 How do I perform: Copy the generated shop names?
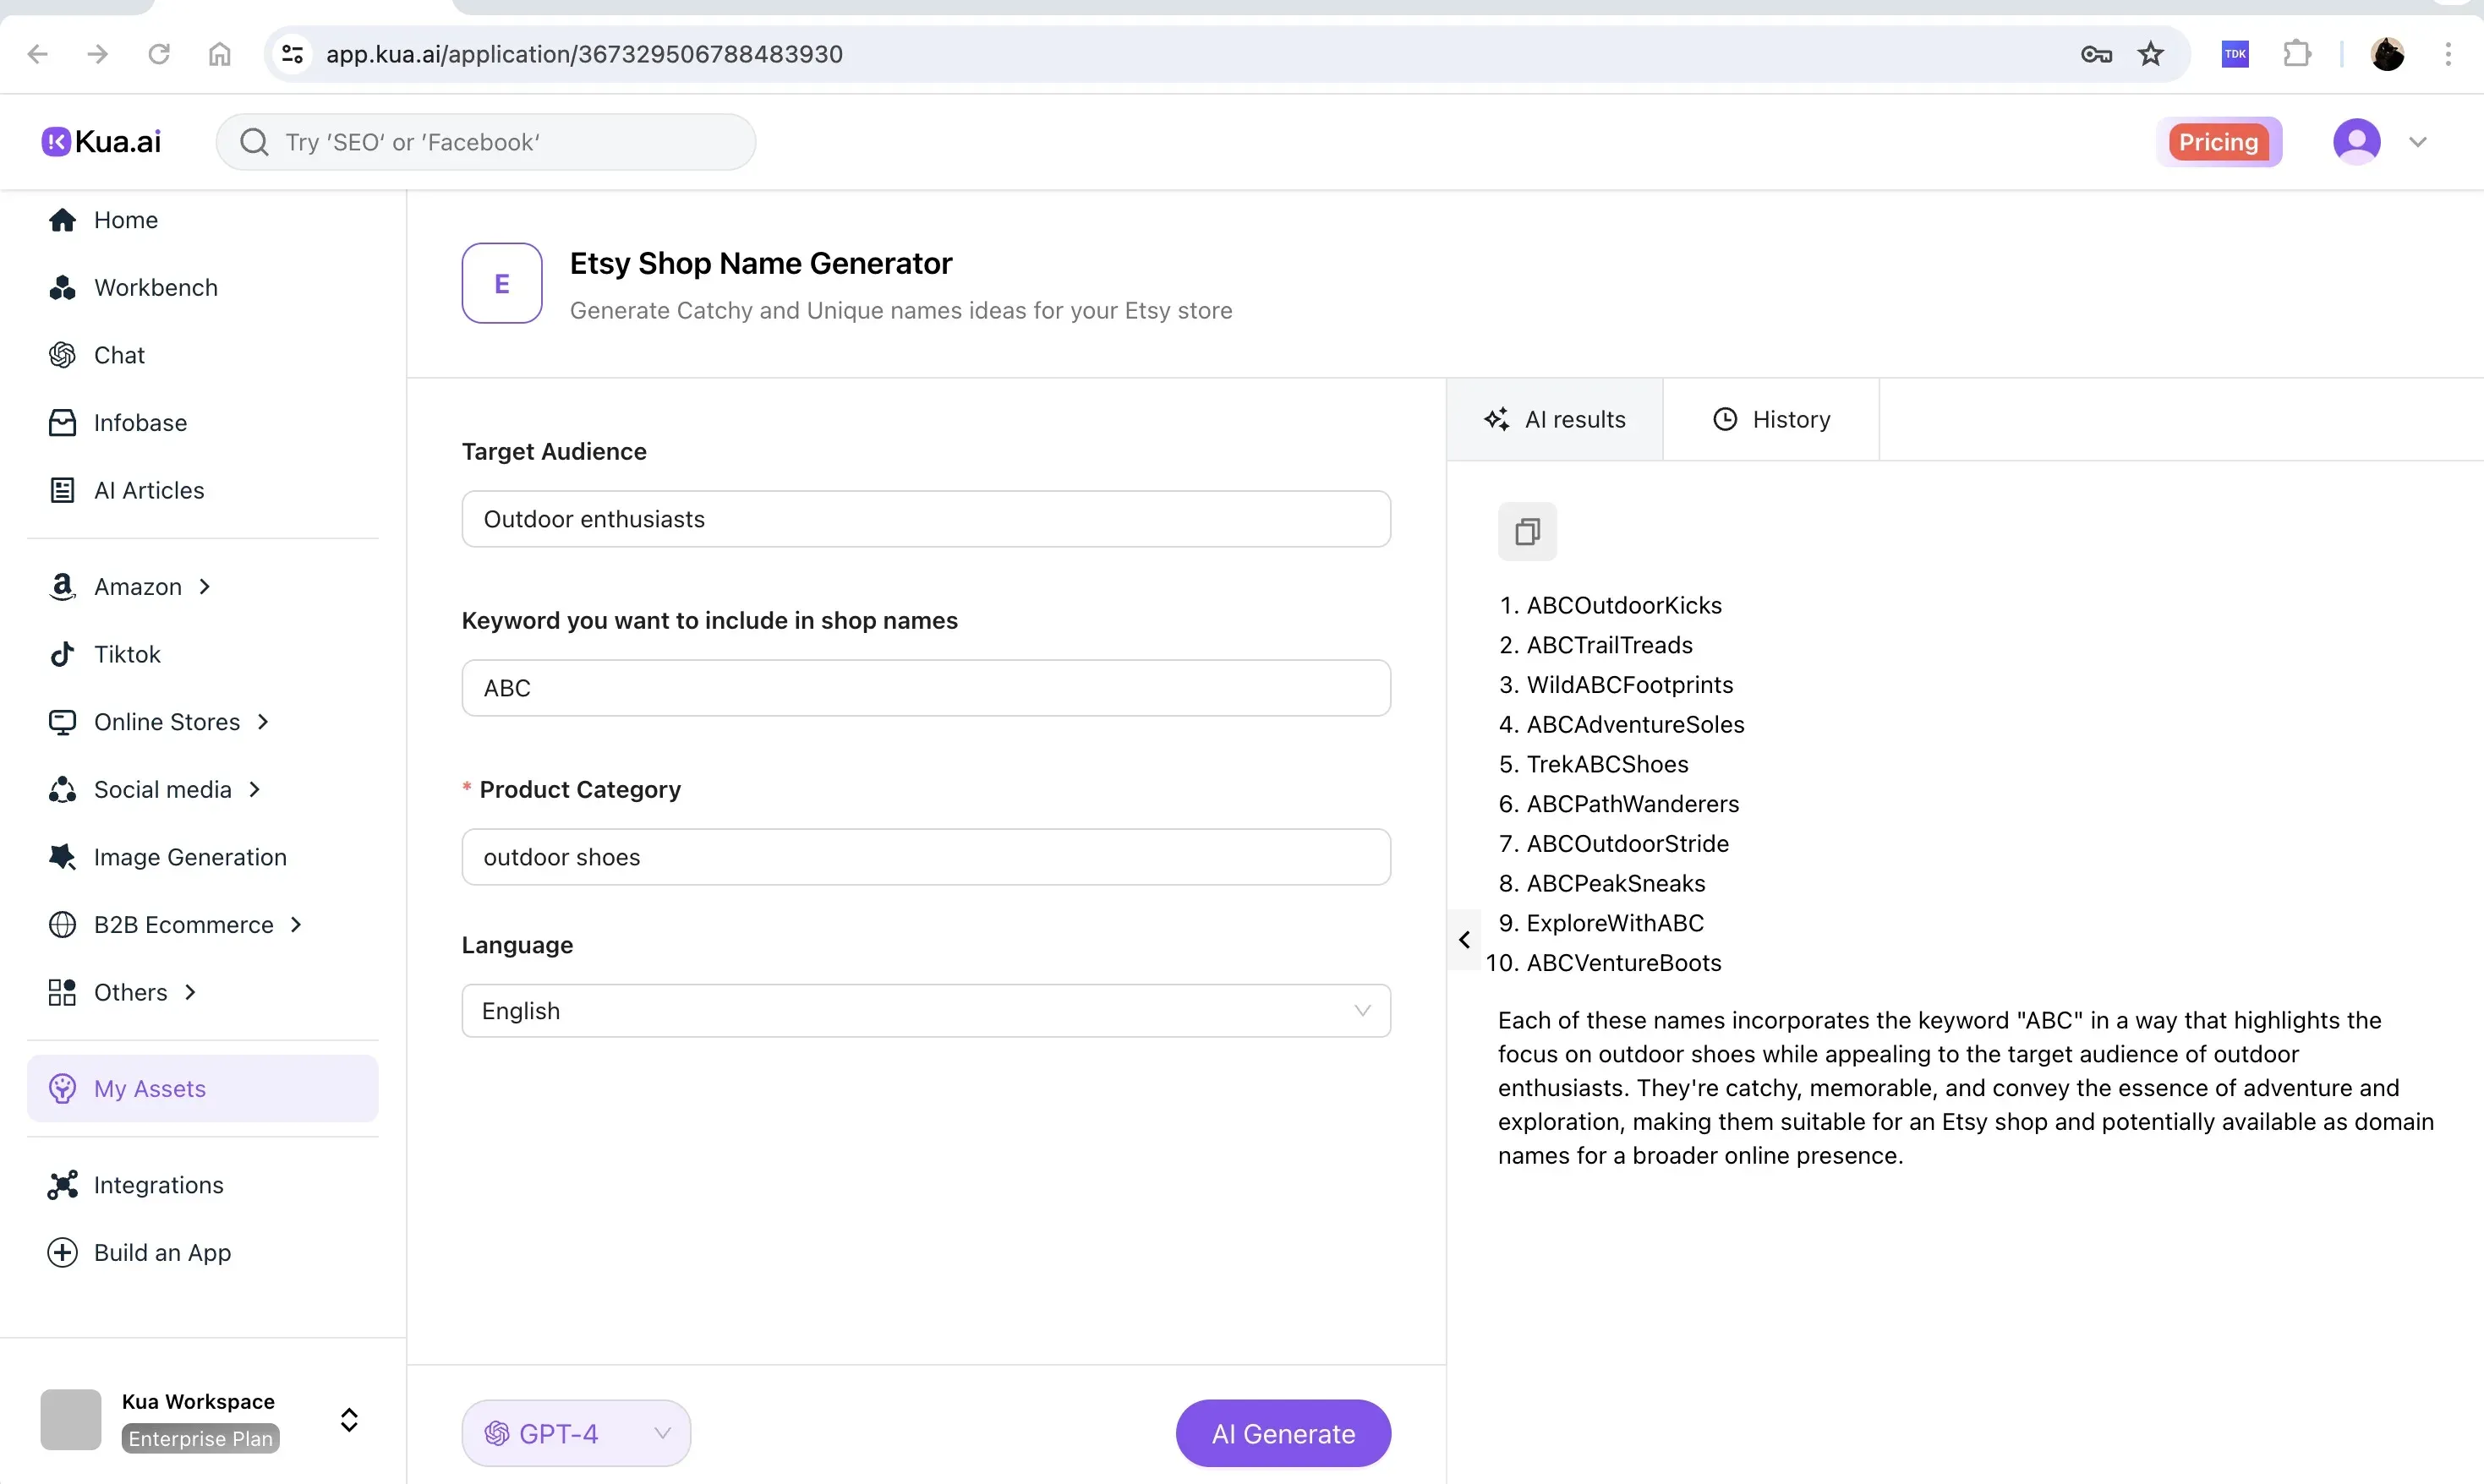(x=1527, y=531)
